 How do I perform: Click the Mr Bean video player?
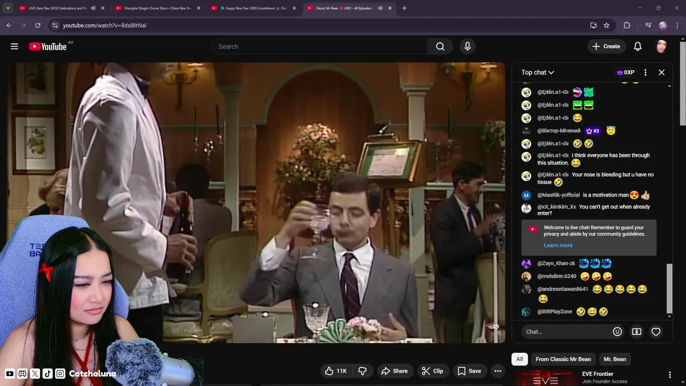pyautogui.click(x=256, y=203)
